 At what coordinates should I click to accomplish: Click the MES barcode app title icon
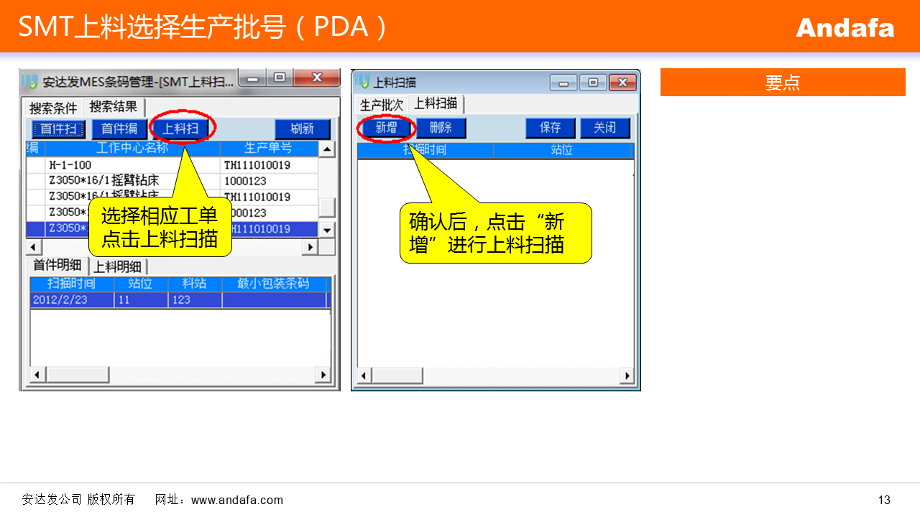click(x=30, y=81)
